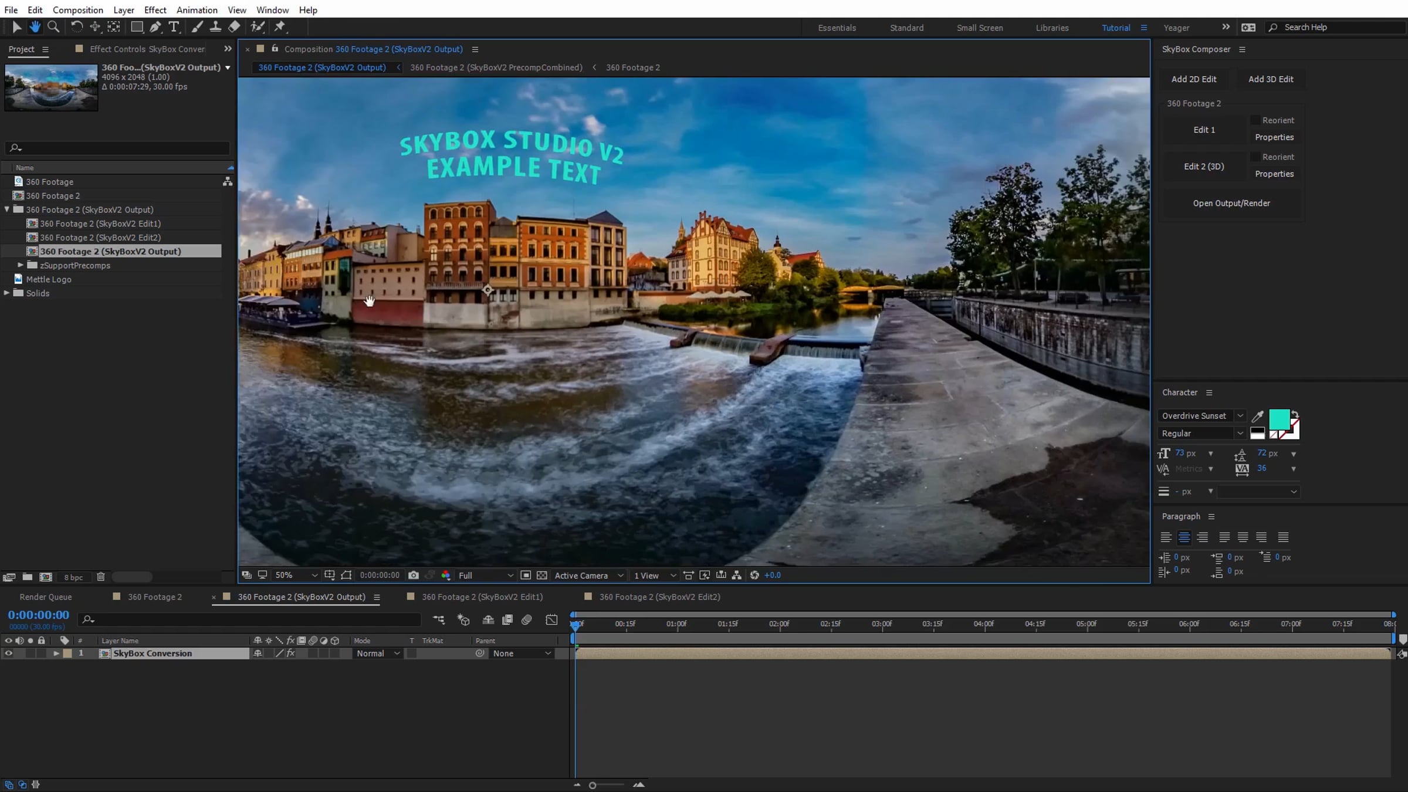Select the Rotation tool
The width and height of the screenshot is (1408, 792).
click(76, 27)
